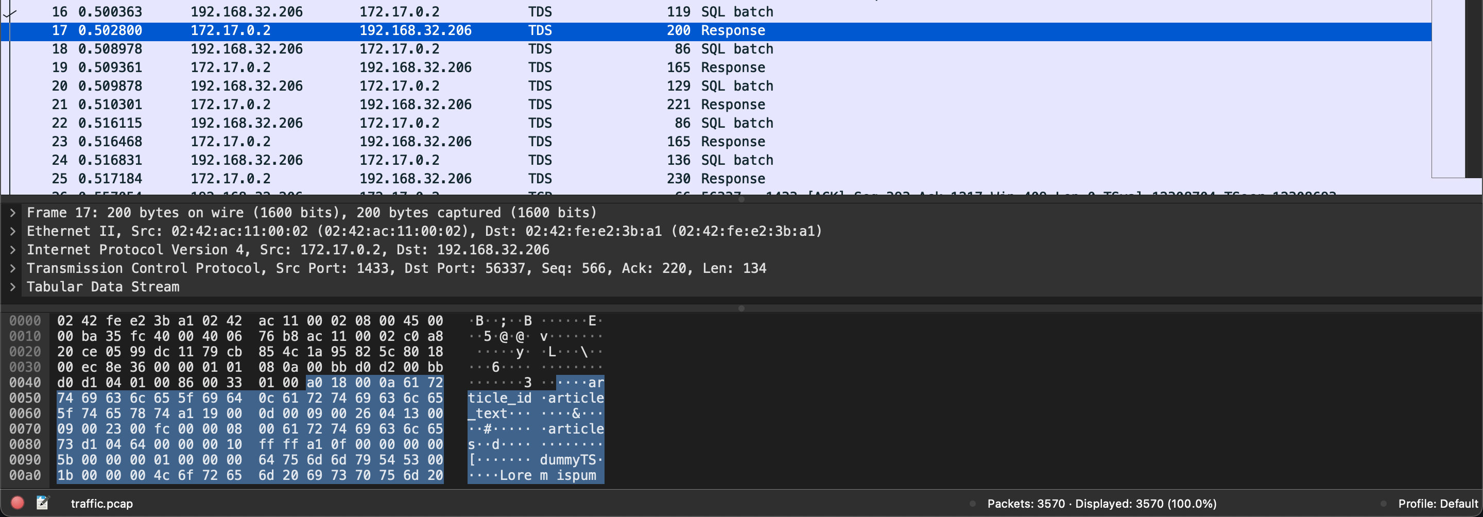Viewport: 1483px width, 517px height.
Task: Expand Transmission Control Protocol node
Action: point(13,268)
